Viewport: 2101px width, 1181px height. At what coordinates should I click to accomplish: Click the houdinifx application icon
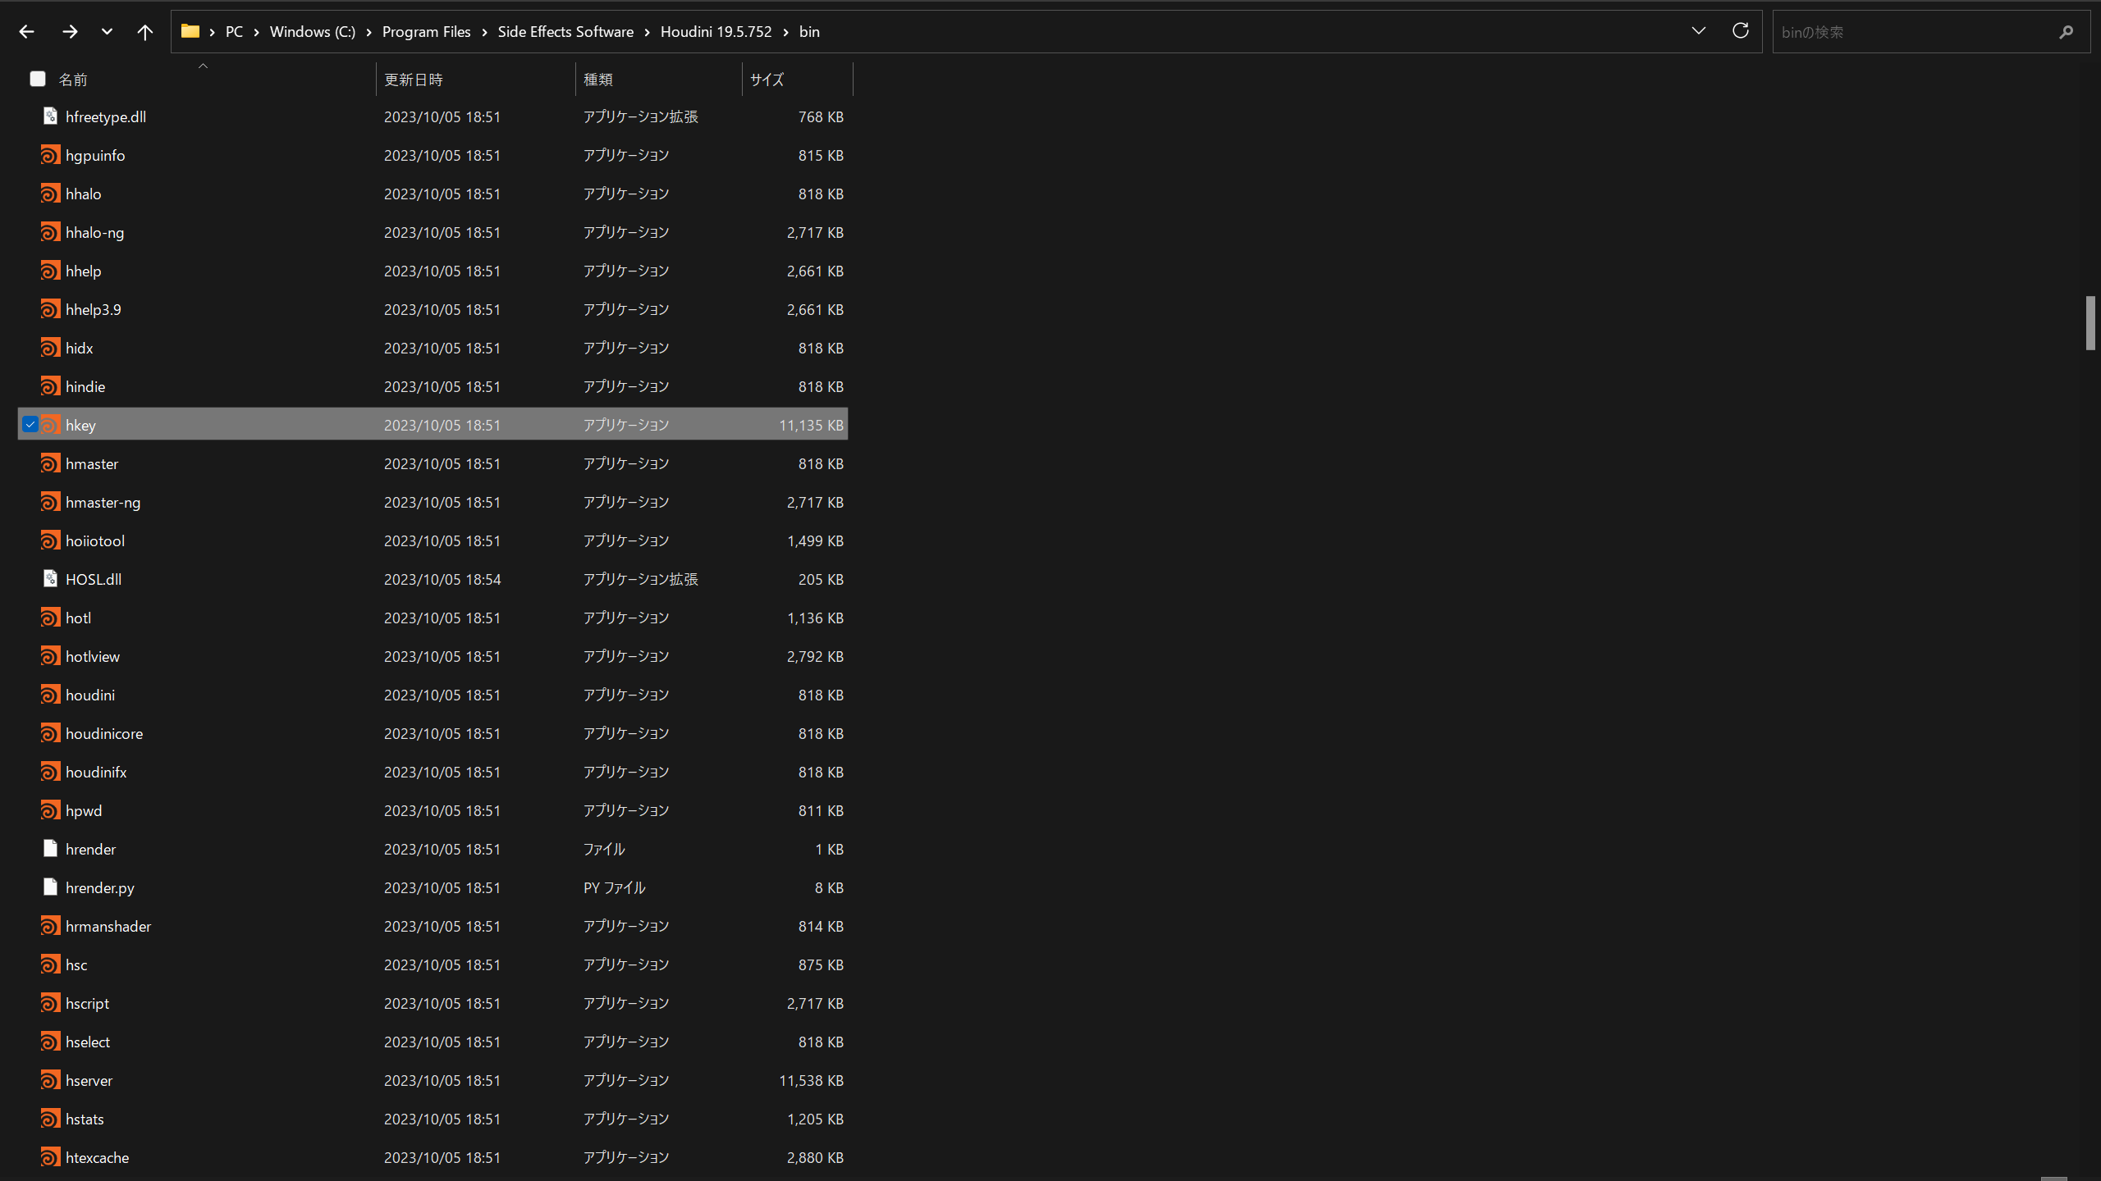pos(50,772)
